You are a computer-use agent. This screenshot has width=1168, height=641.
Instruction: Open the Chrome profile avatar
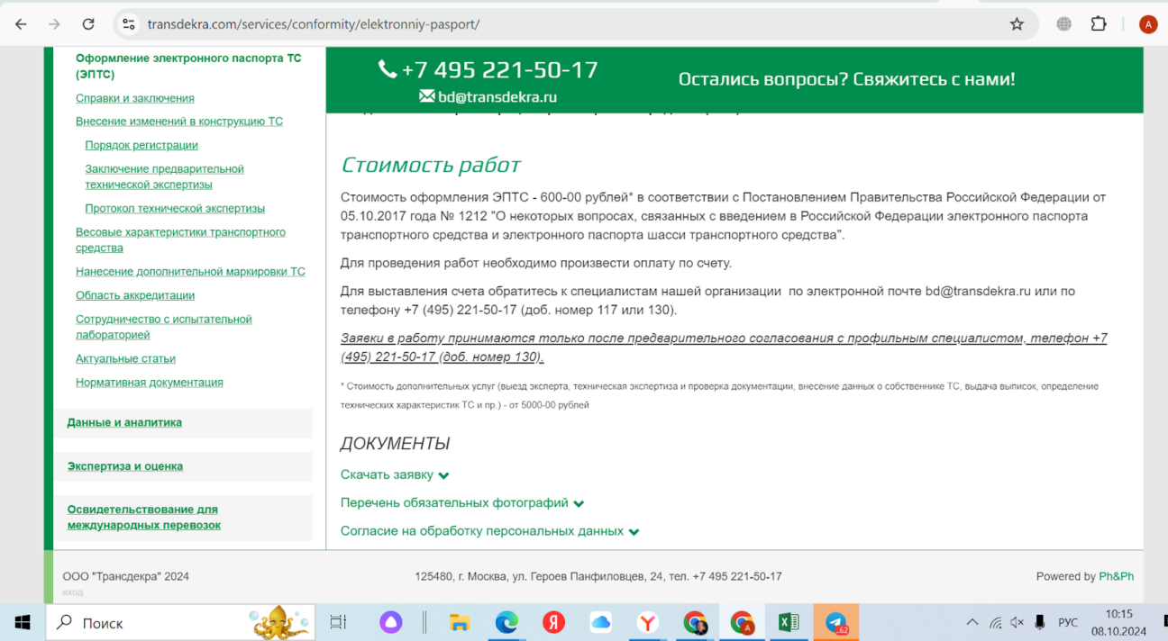pos(1147,24)
